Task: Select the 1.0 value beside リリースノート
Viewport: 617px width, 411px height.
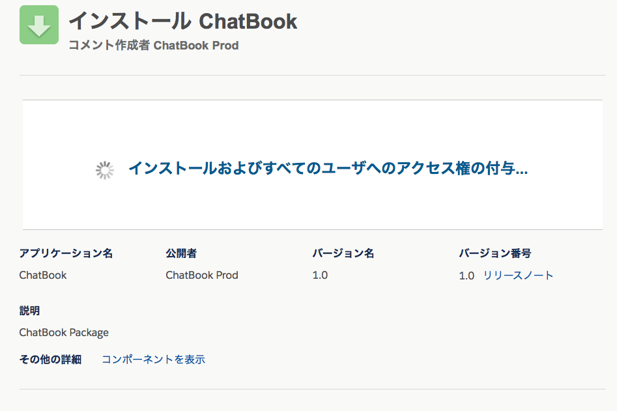Action: 466,276
